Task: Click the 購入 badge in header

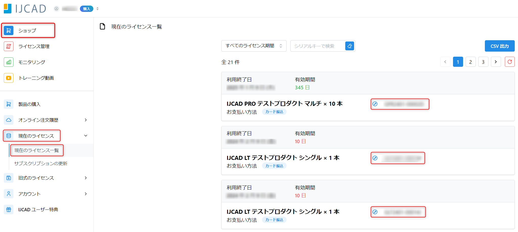Action: coord(87,9)
